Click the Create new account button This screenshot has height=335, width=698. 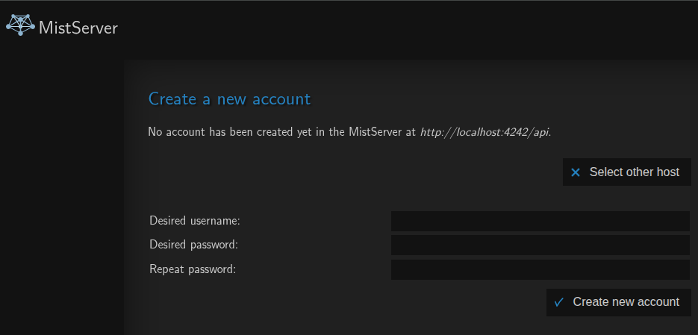619,302
